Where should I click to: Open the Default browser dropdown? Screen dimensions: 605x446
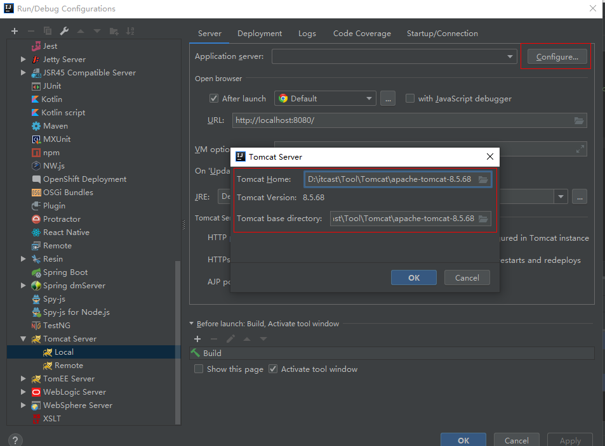[369, 99]
